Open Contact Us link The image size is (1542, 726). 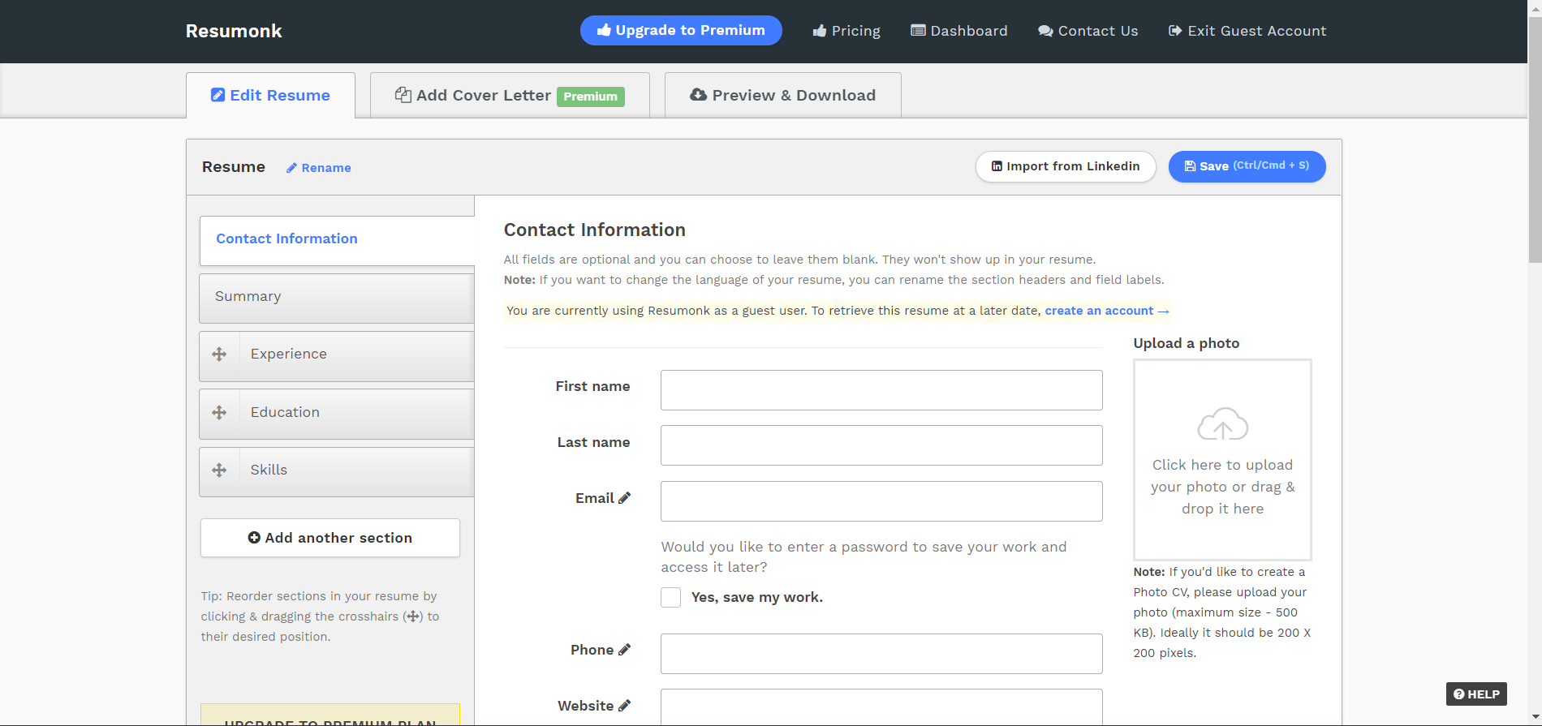tap(1088, 31)
